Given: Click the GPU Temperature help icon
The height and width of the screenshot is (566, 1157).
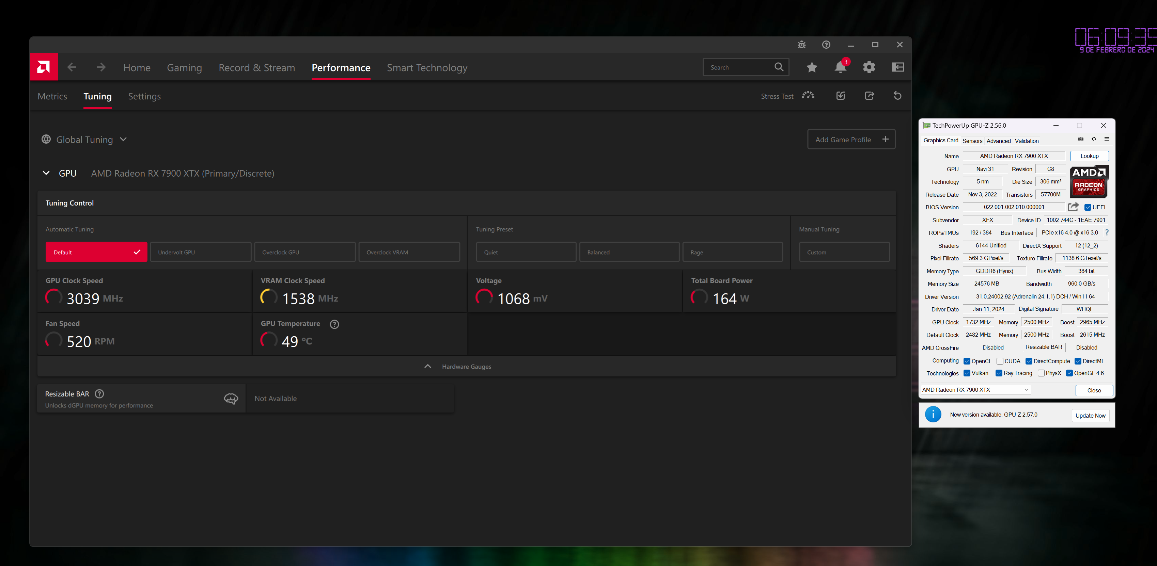Looking at the screenshot, I should (334, 324).
